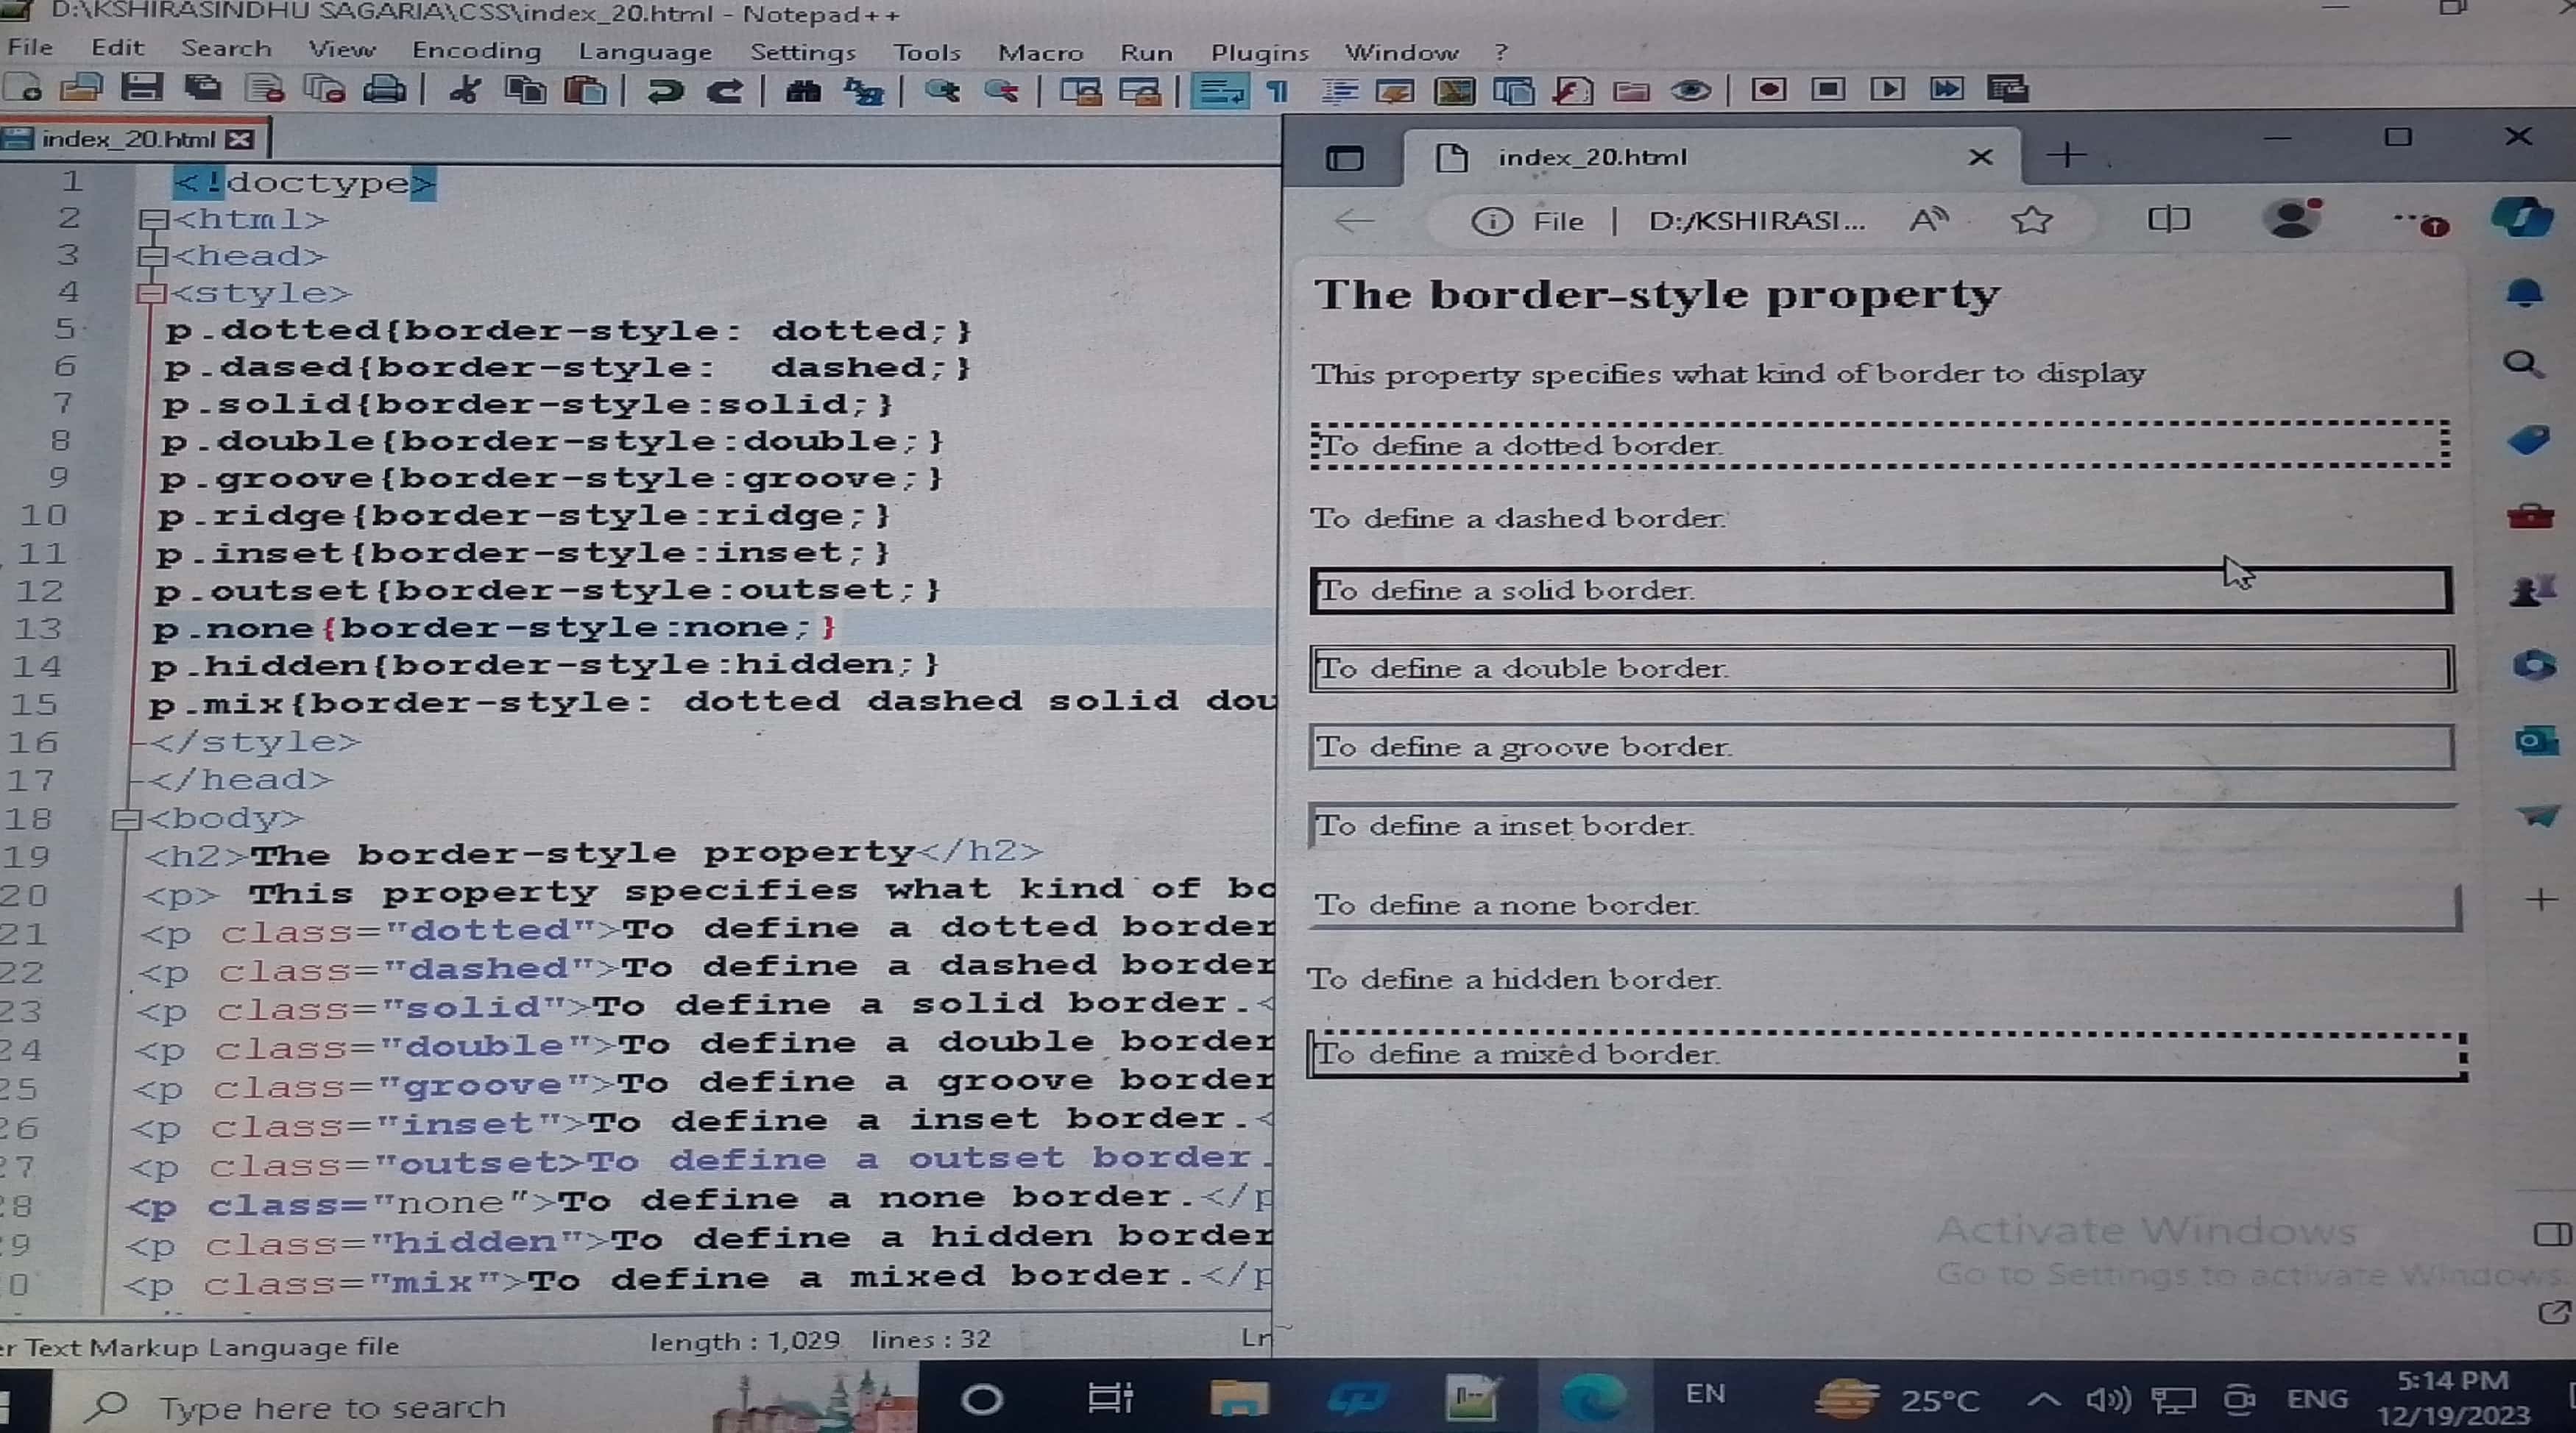Click the Playback macro icon
Image resolution: width=2576 pixels, height=1433 pixels.
coord(1887,90)
